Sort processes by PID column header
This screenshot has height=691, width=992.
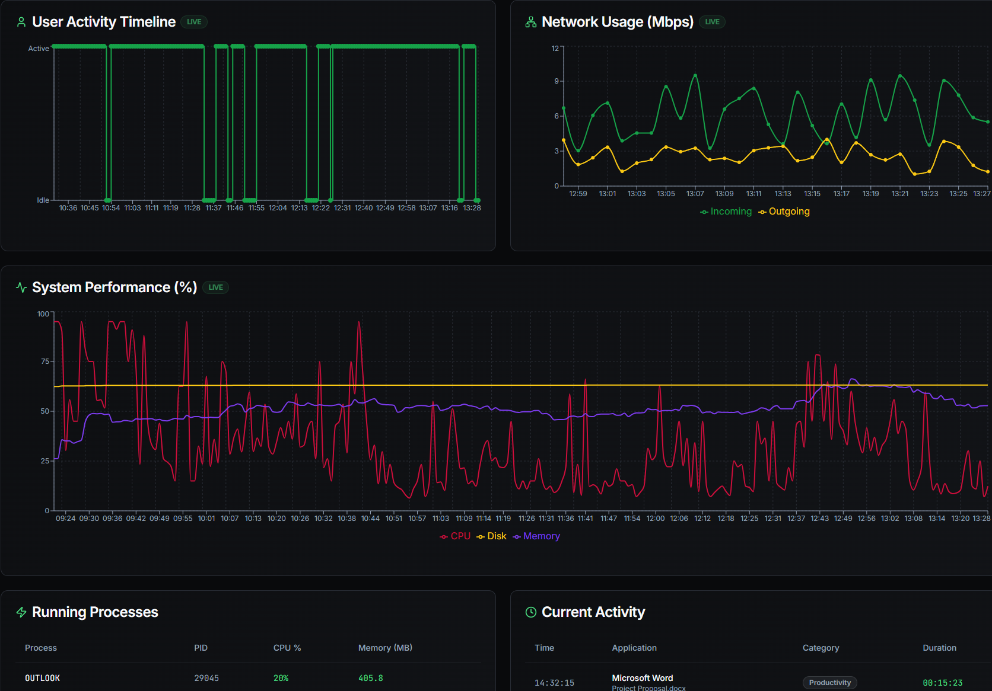(x=201, y=648)
